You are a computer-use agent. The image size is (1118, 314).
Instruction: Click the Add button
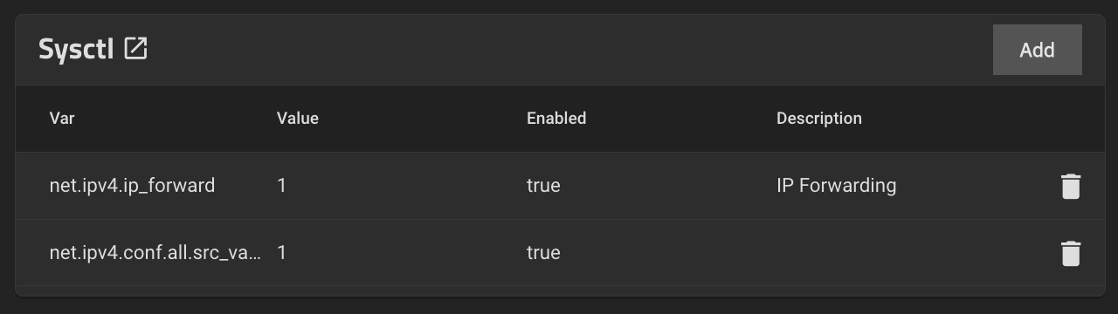pos(1038,50)
